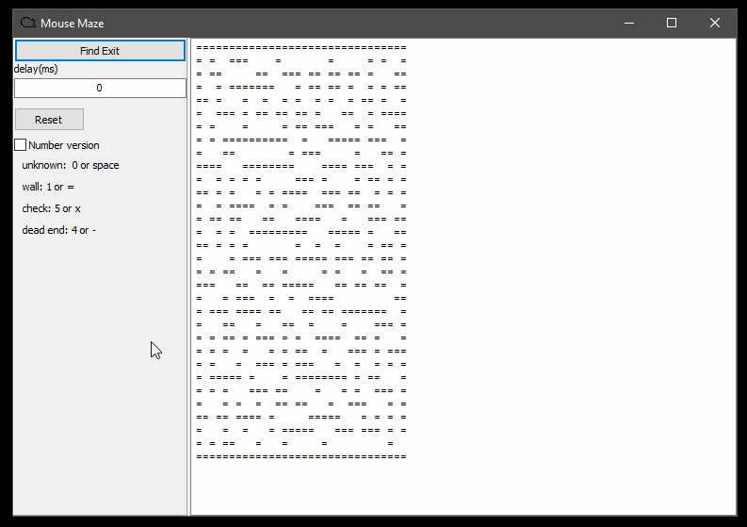Focus the delay(ms) input field
Image resolution: width=747 pixels, height=527 pixels.
[x=100, y=88]
